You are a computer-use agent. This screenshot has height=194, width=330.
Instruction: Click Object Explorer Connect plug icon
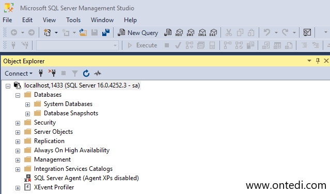(41, 73)
